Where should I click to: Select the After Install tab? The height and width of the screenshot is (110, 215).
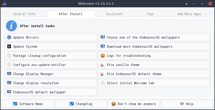pyautogui.click(x=71, y=14)
